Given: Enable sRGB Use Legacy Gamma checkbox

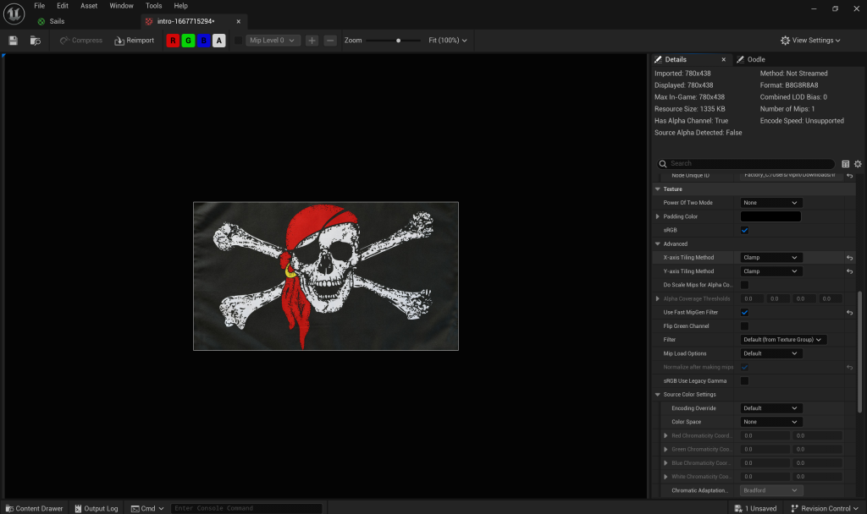Looking at the screenshot, I should pyautogui.click(x=745, y=381).
